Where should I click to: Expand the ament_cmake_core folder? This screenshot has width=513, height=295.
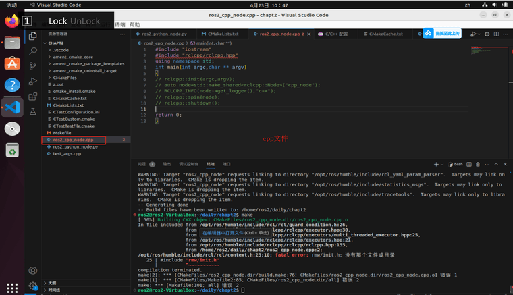(x=73, y=57)
